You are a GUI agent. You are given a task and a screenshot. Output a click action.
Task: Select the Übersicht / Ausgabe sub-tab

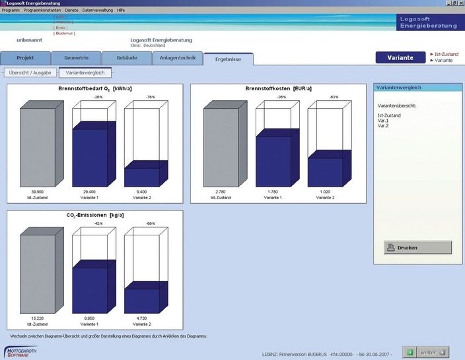tap(29, 73)
